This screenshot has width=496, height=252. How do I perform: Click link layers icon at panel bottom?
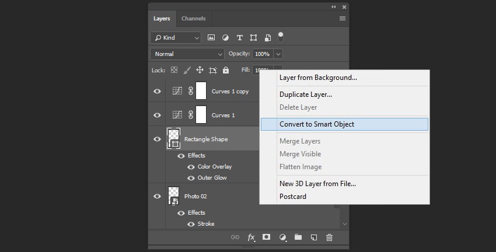pos(235,237)
